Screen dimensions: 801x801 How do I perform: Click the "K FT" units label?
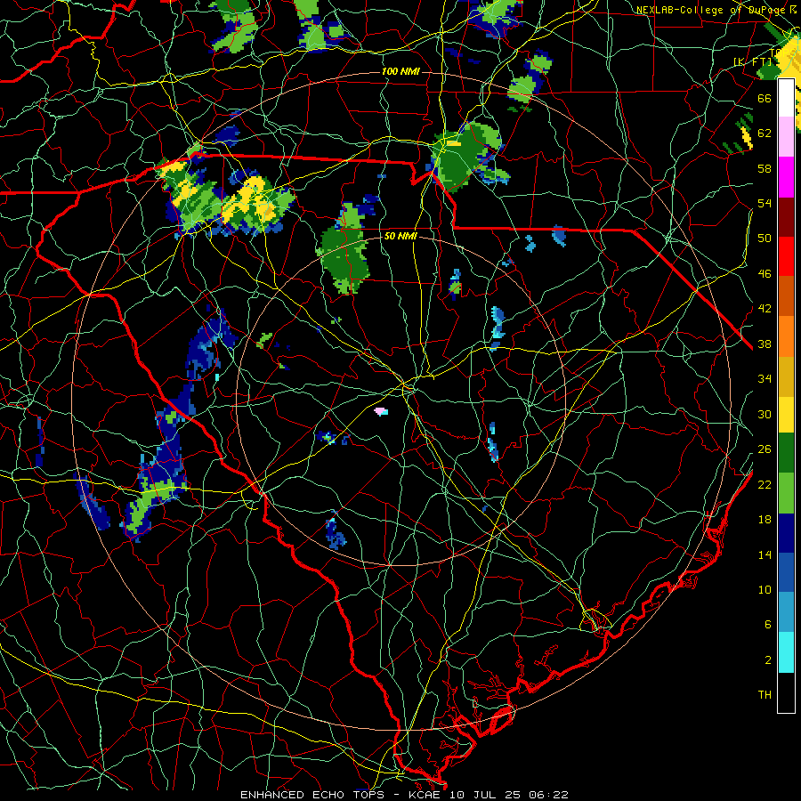pos(753,61)
